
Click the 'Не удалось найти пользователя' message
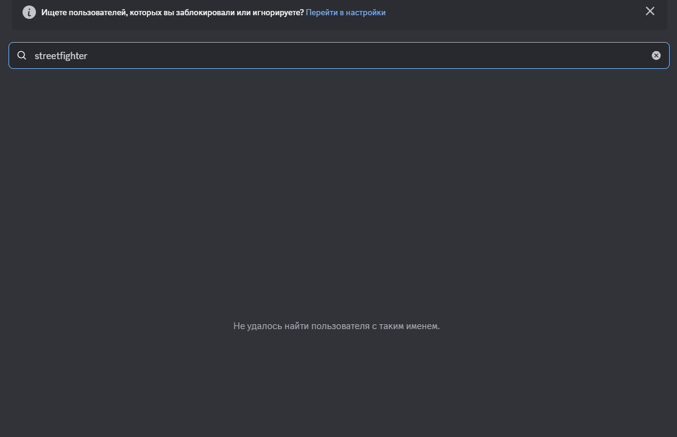point(336,326)
